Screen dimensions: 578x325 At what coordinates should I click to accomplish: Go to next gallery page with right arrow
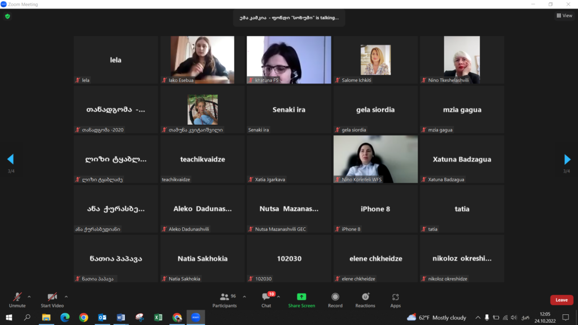coord(567,159)
